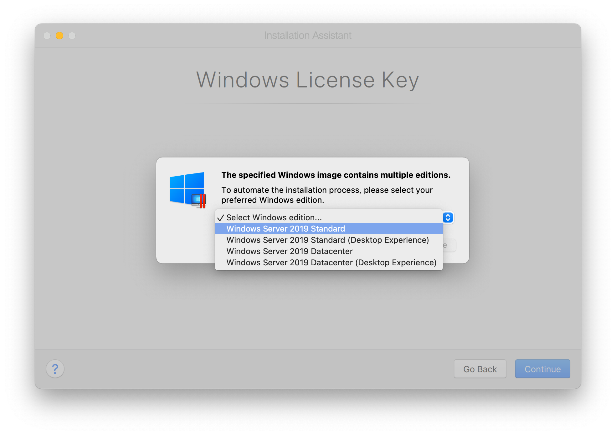Select Windows Server 2019 Datacenter (Desktop Experience)

(331, 262)
